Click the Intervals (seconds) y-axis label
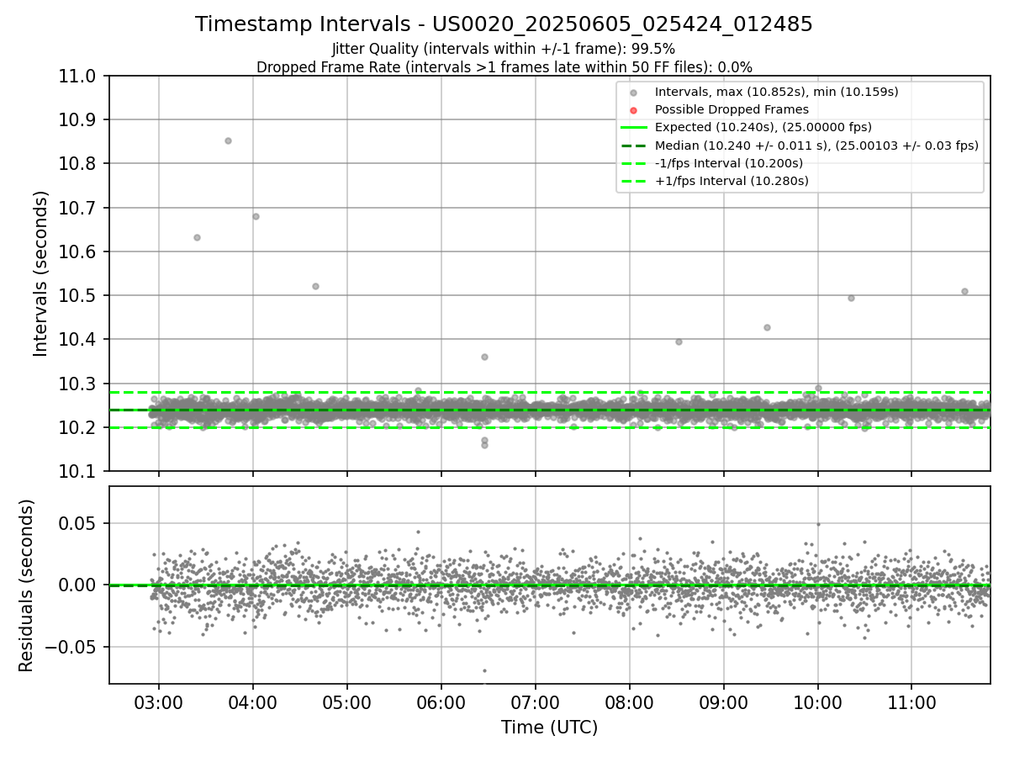 [41, 273]
